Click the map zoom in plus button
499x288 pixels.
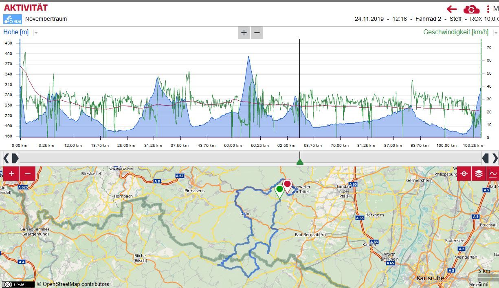[11, 173]
